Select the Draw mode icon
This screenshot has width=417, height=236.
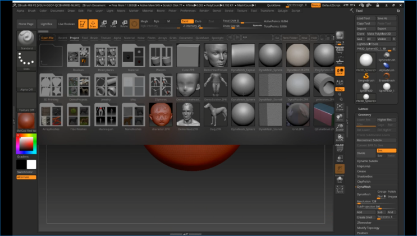93,24
